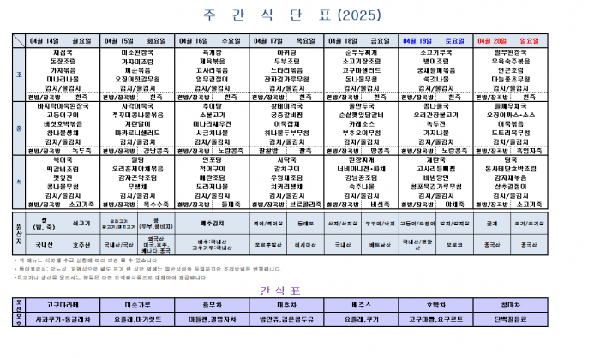This screenshot has width=600, height=358.
Task: Select the "04월 15일" Tuesday header
Action: (137, 40)
